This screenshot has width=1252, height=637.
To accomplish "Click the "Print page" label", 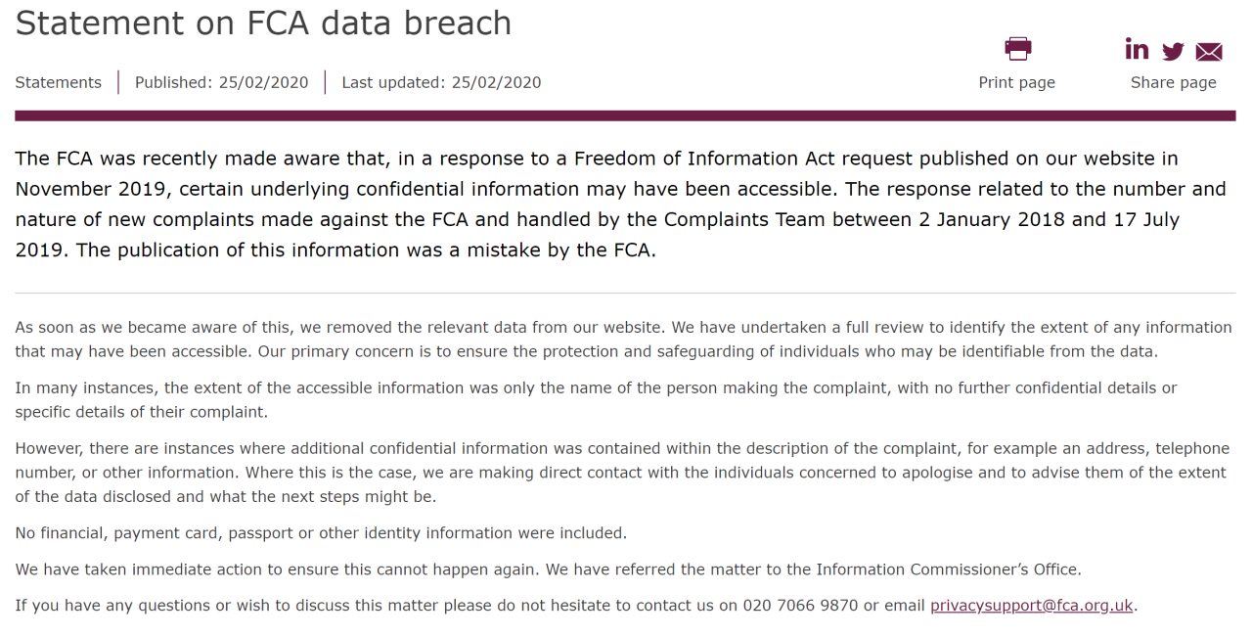I will point(1016,82).
